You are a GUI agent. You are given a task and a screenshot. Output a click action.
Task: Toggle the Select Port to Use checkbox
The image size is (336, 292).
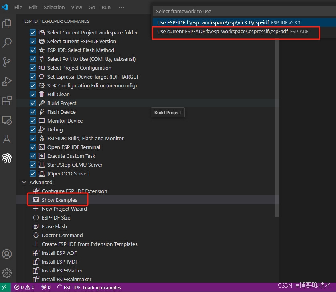point(33,59)
